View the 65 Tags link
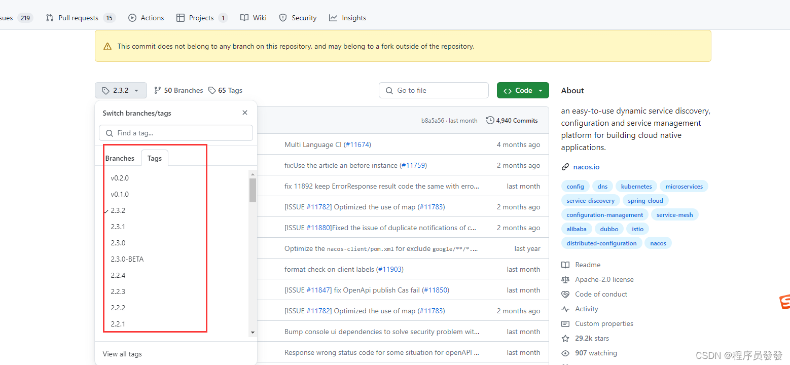 click(226, 90)
